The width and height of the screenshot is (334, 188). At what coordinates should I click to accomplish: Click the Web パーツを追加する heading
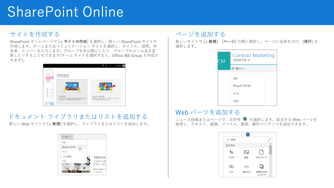pyautogui.click(x=208, y=112)
